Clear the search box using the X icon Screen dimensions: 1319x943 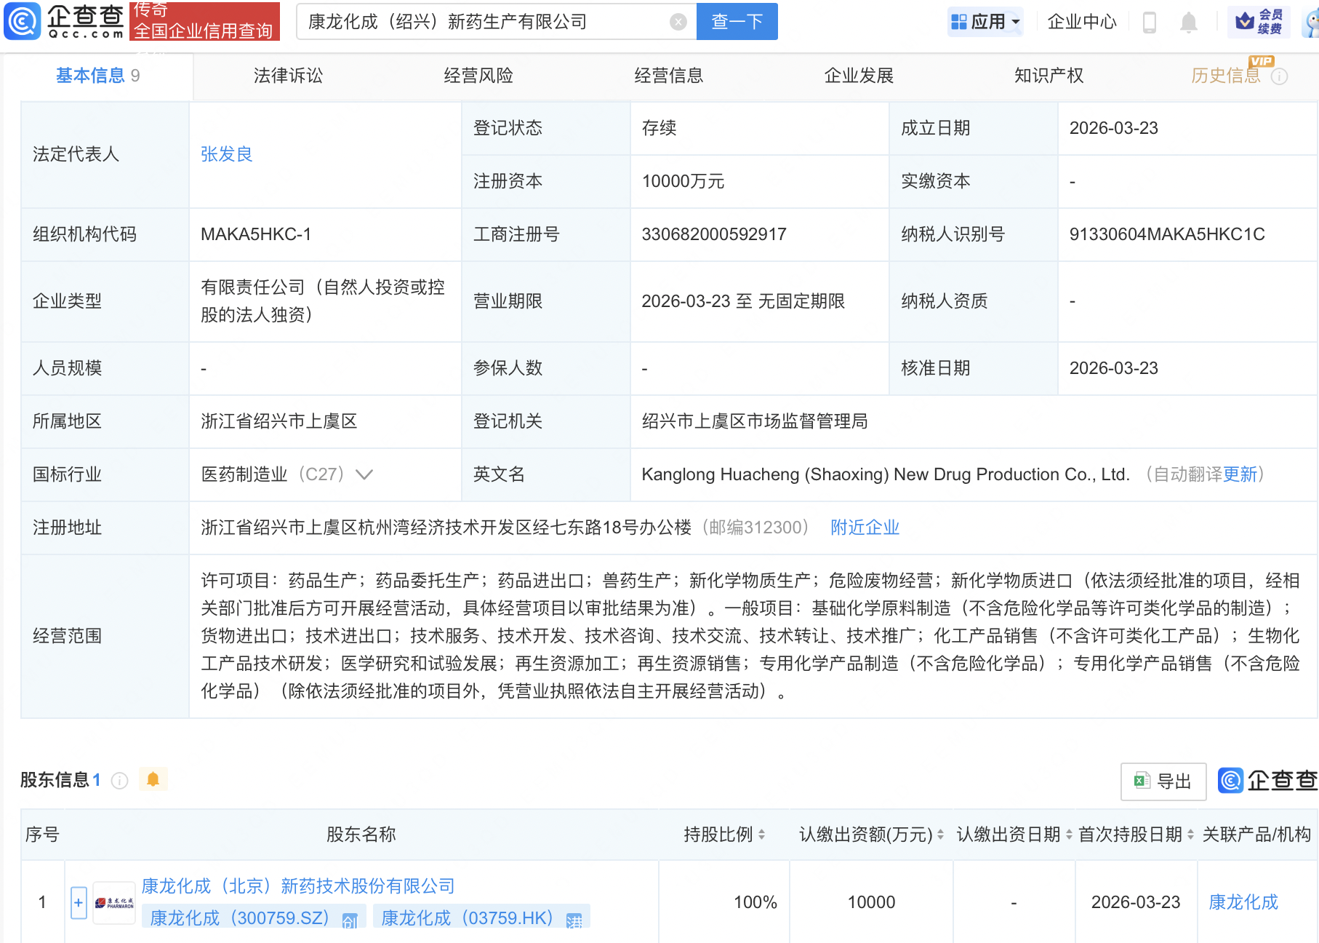(x=678, y=21)
